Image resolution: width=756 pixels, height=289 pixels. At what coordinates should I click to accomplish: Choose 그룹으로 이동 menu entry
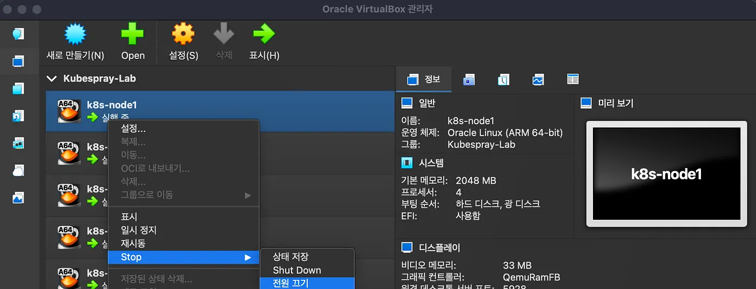point(184,194)
